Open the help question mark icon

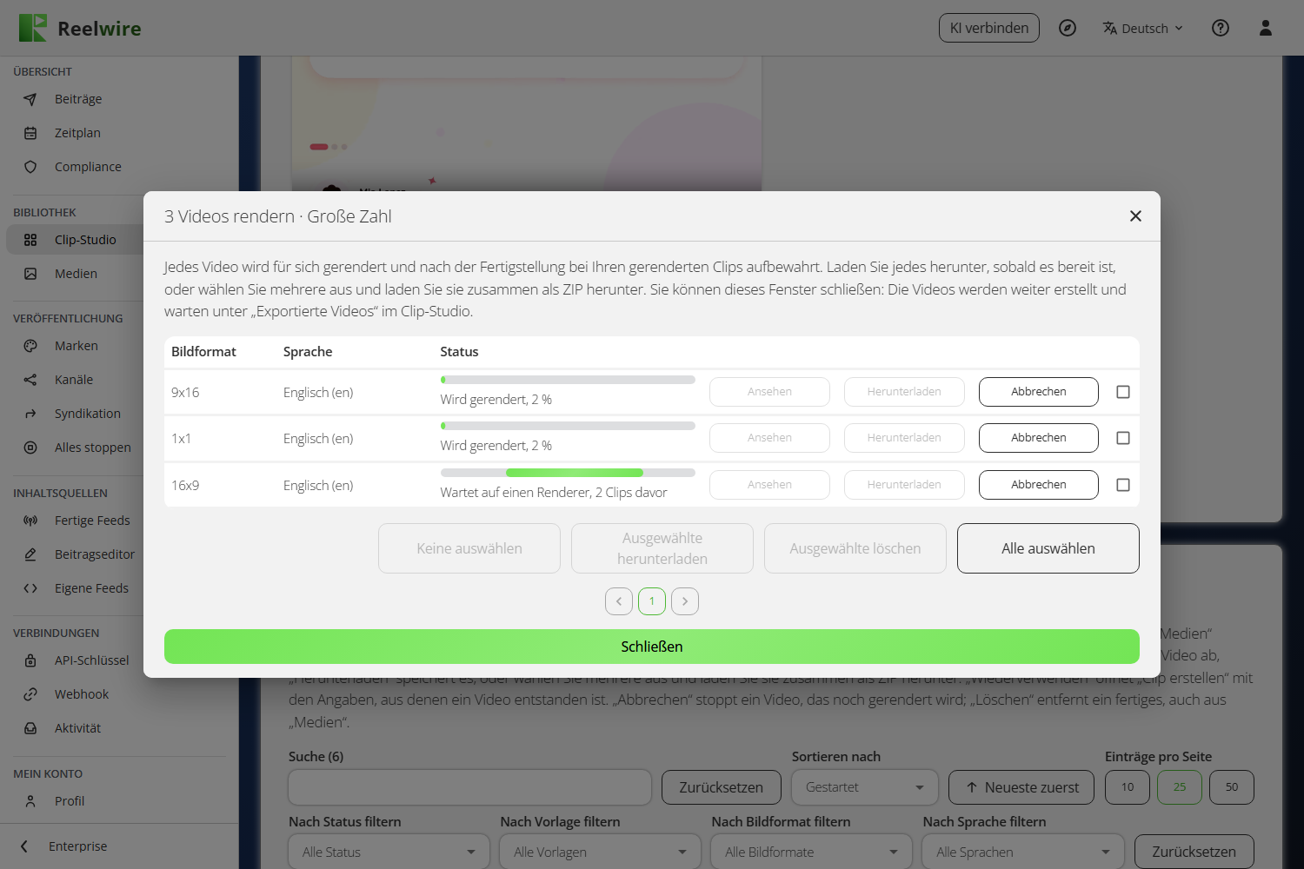pyautogui.click(x=1221, y=28)
